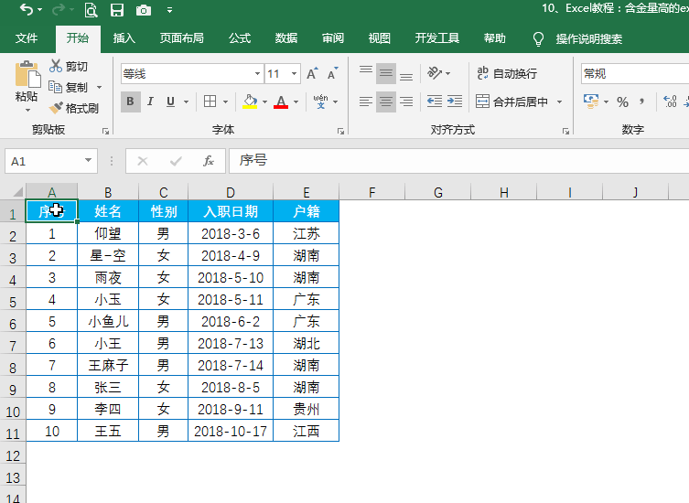Screen dimensions: 689x503
Task: Click the accounting number format icon
Action: (x=591, y=102)
